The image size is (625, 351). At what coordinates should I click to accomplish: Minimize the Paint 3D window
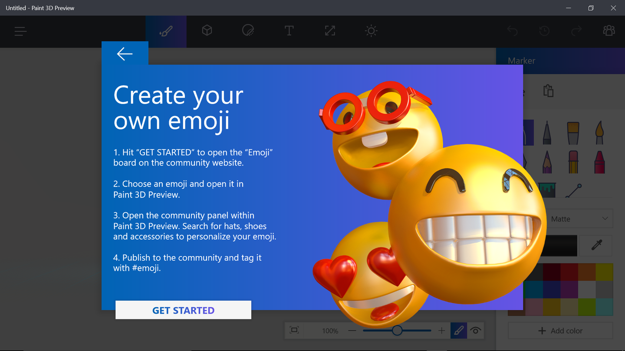point(569,8)
